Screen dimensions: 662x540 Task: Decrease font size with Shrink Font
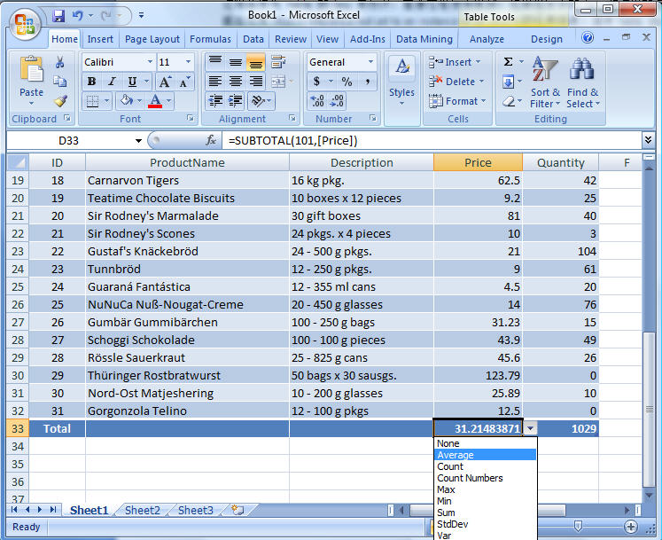[x=184, y=82]
